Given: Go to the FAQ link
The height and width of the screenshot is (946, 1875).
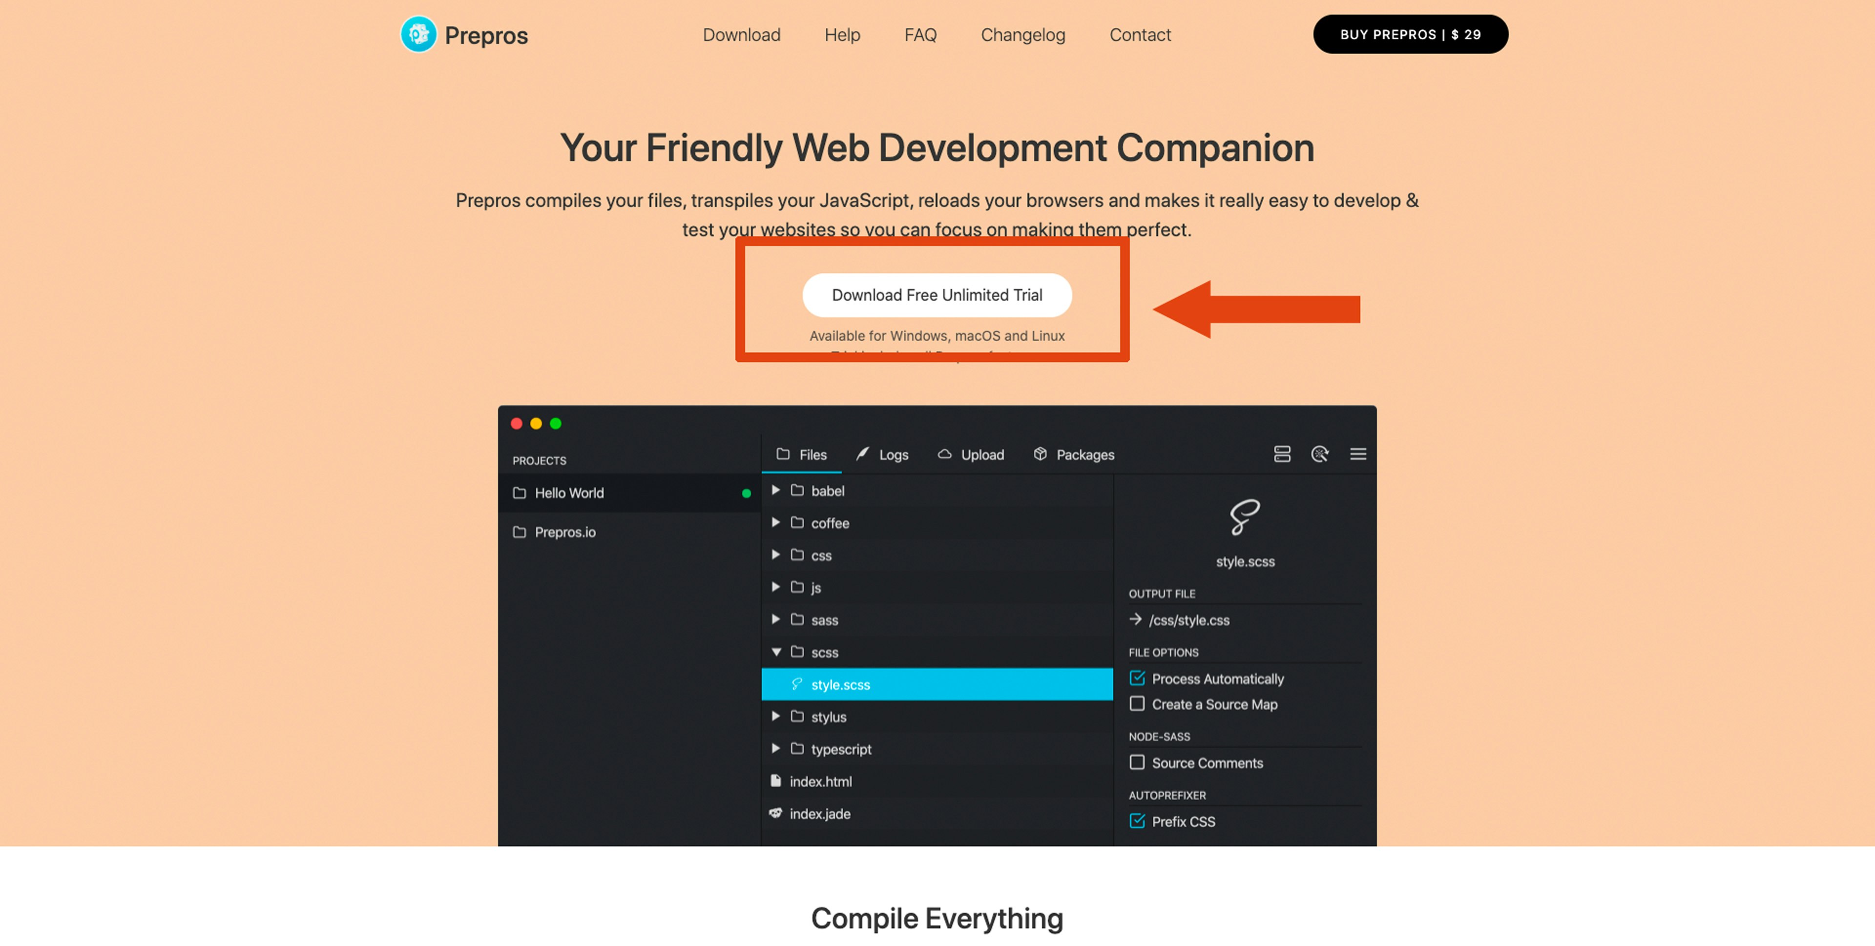Looking at the screenshot, I should 920,35.
